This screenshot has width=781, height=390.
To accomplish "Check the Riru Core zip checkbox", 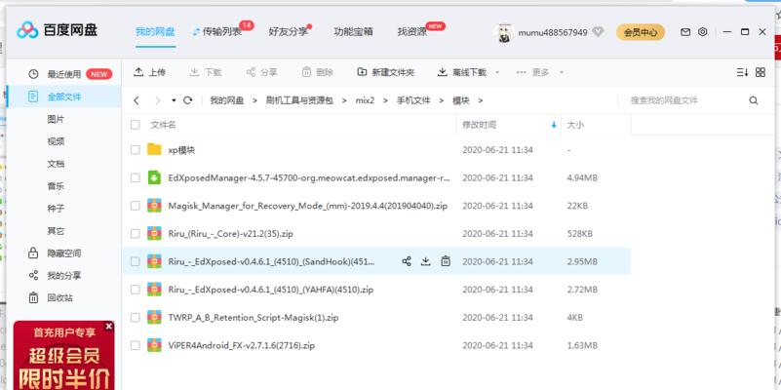I will (x=135, y=234).
